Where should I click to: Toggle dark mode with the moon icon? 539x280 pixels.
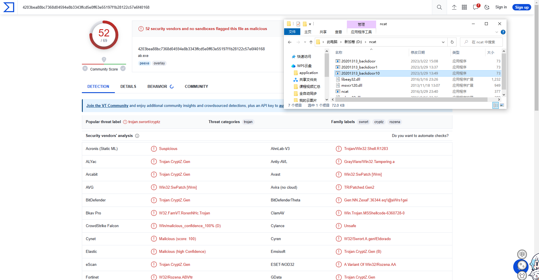(487, 7)
